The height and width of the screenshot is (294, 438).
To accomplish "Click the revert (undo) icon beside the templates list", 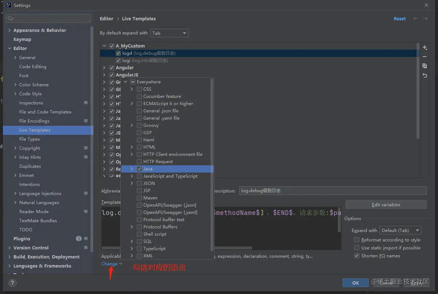I will pyautogui.click(x=425, y=75).
